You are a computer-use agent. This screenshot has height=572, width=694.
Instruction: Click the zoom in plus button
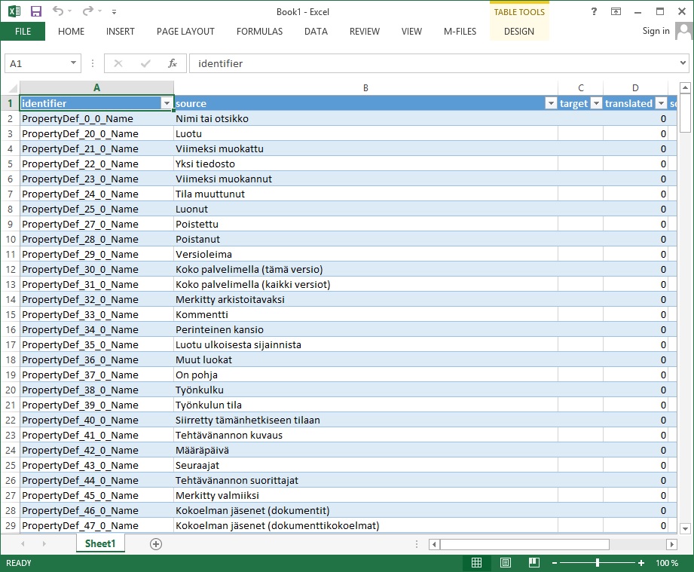point(641,563)
